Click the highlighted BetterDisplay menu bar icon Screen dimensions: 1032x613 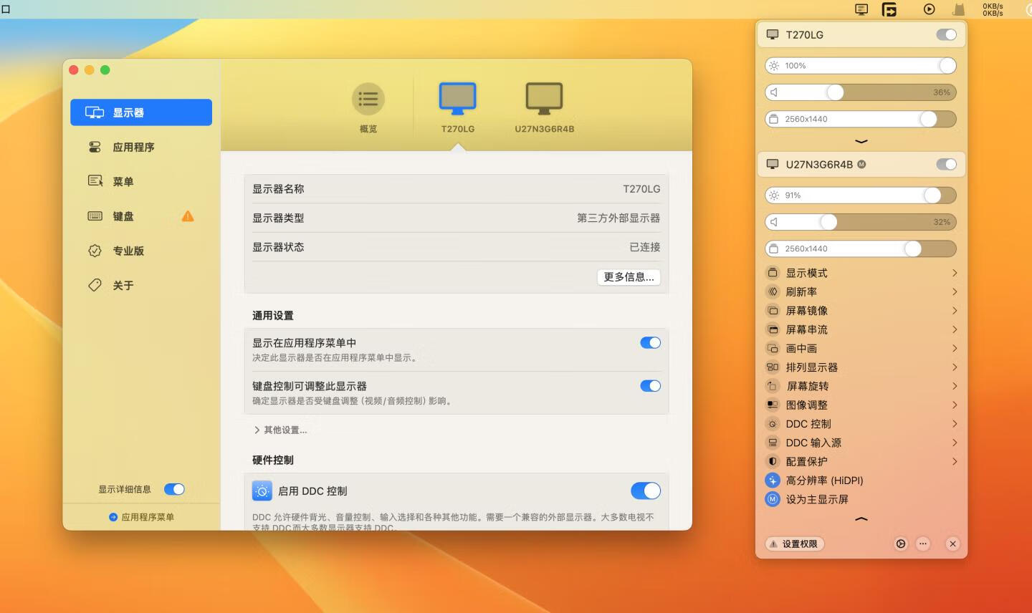click(x=889, y=9)
